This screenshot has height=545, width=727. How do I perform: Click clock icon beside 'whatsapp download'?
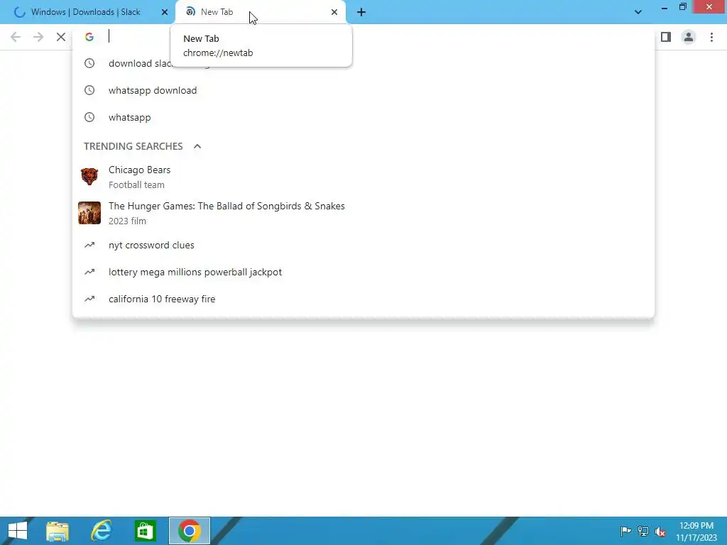coord(89,90)
